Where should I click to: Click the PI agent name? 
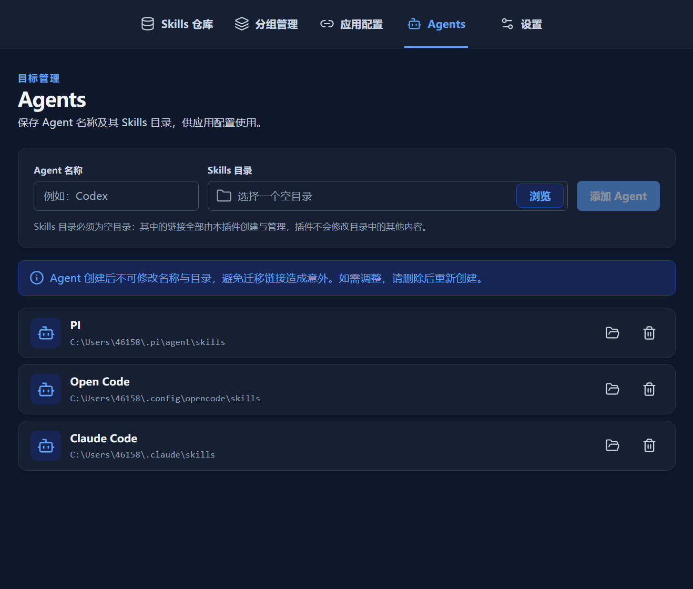click(x=76, y=326)
